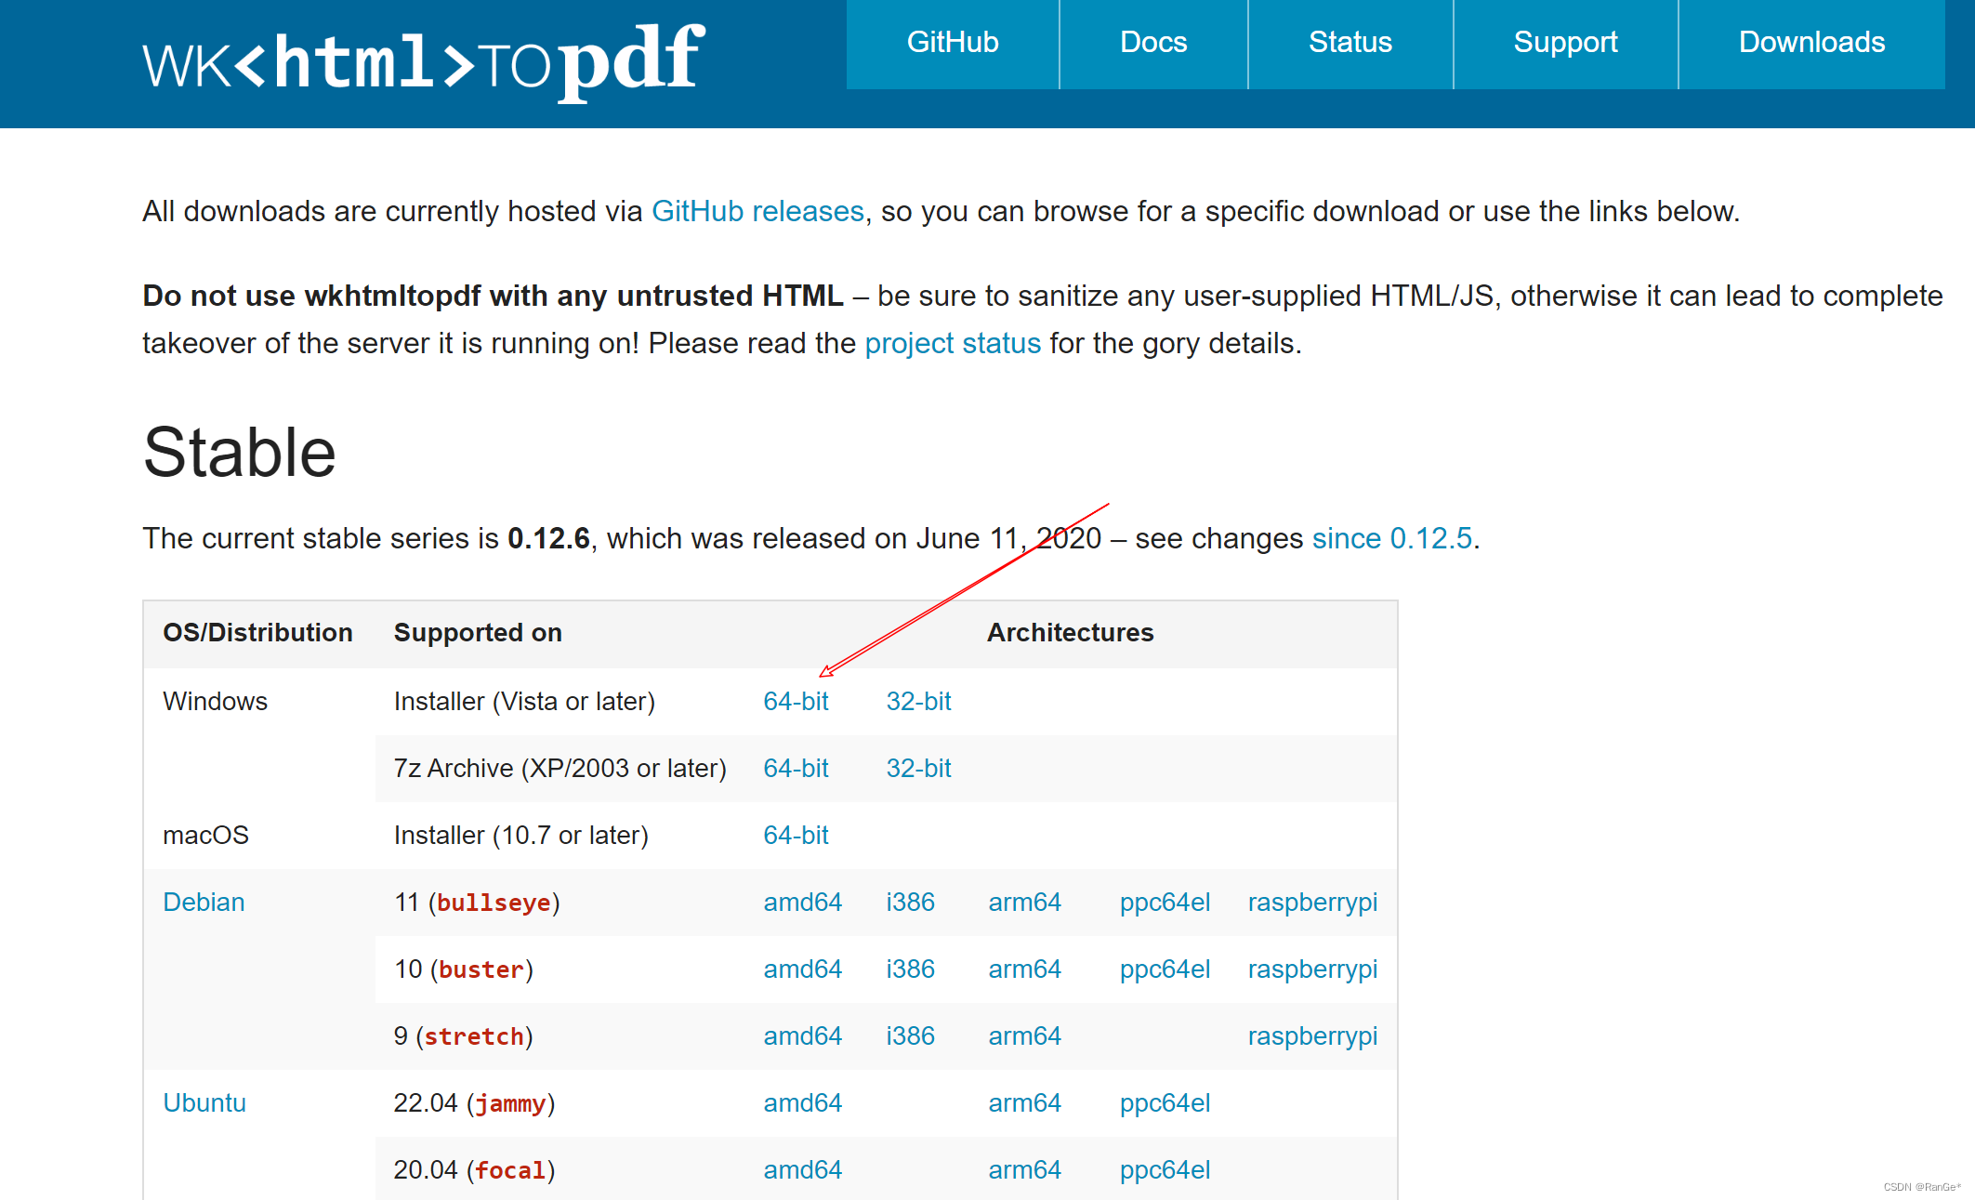Download Ubuntu 22.04 jammy arm64 package
This screenshot has height=1200, width=1975.
[1024, 1103]
